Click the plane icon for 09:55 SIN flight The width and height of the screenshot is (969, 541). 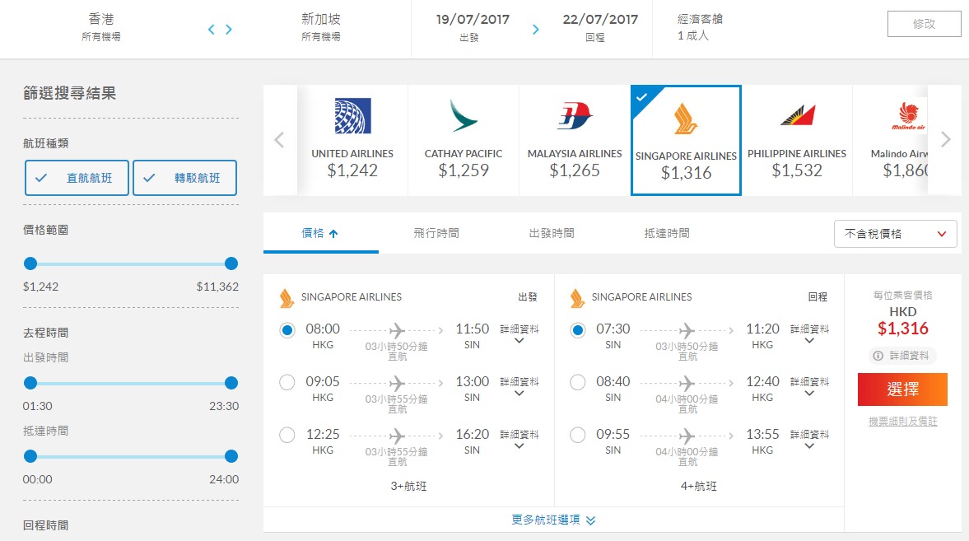pos(687,436)
